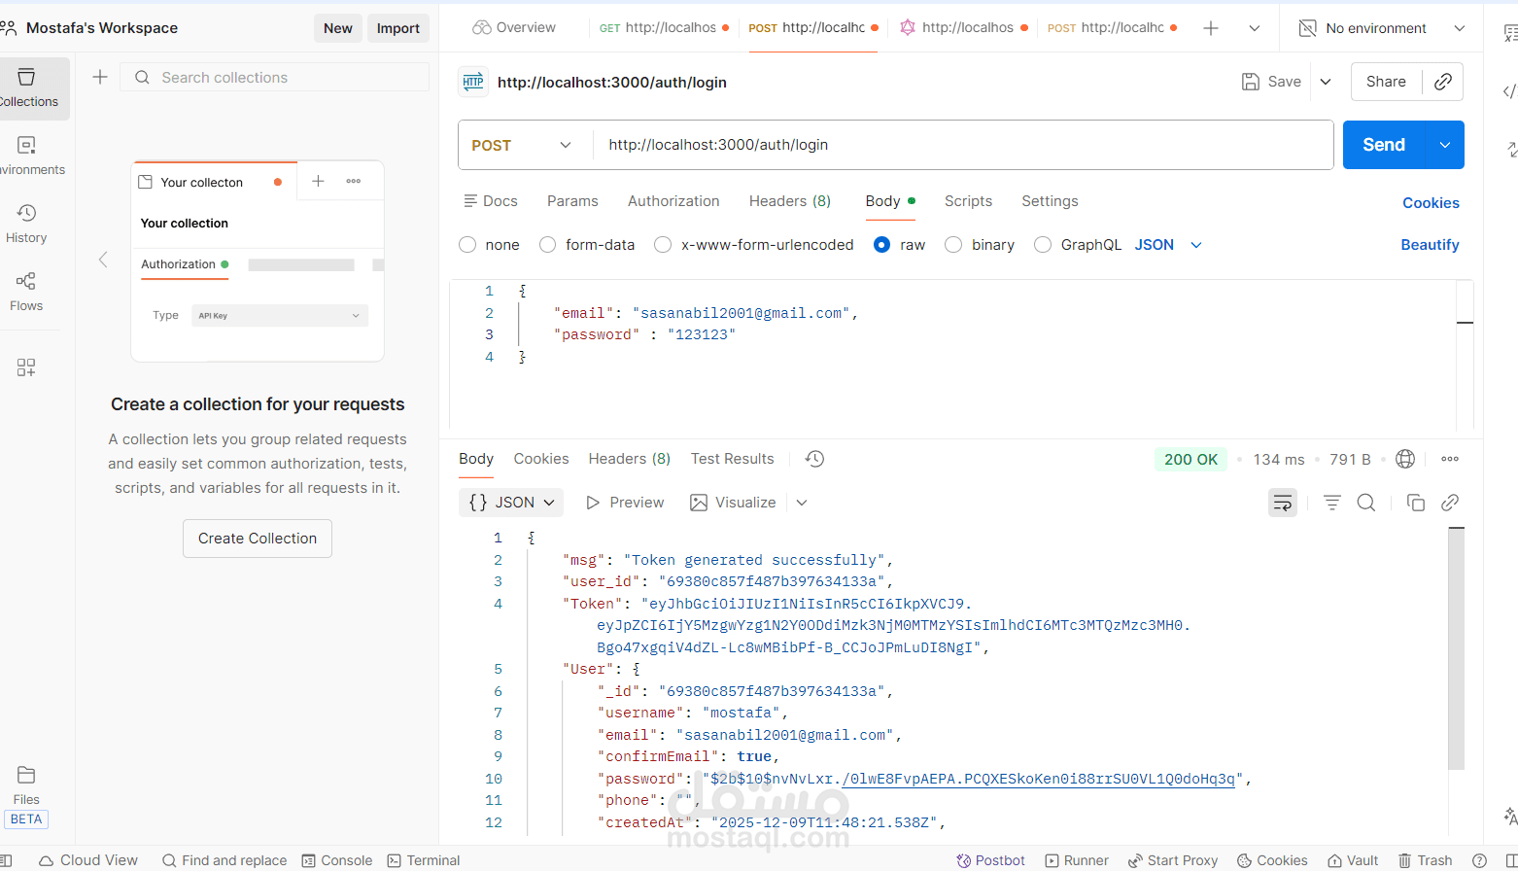Save the request with Save button

(x=1271, y=82)
